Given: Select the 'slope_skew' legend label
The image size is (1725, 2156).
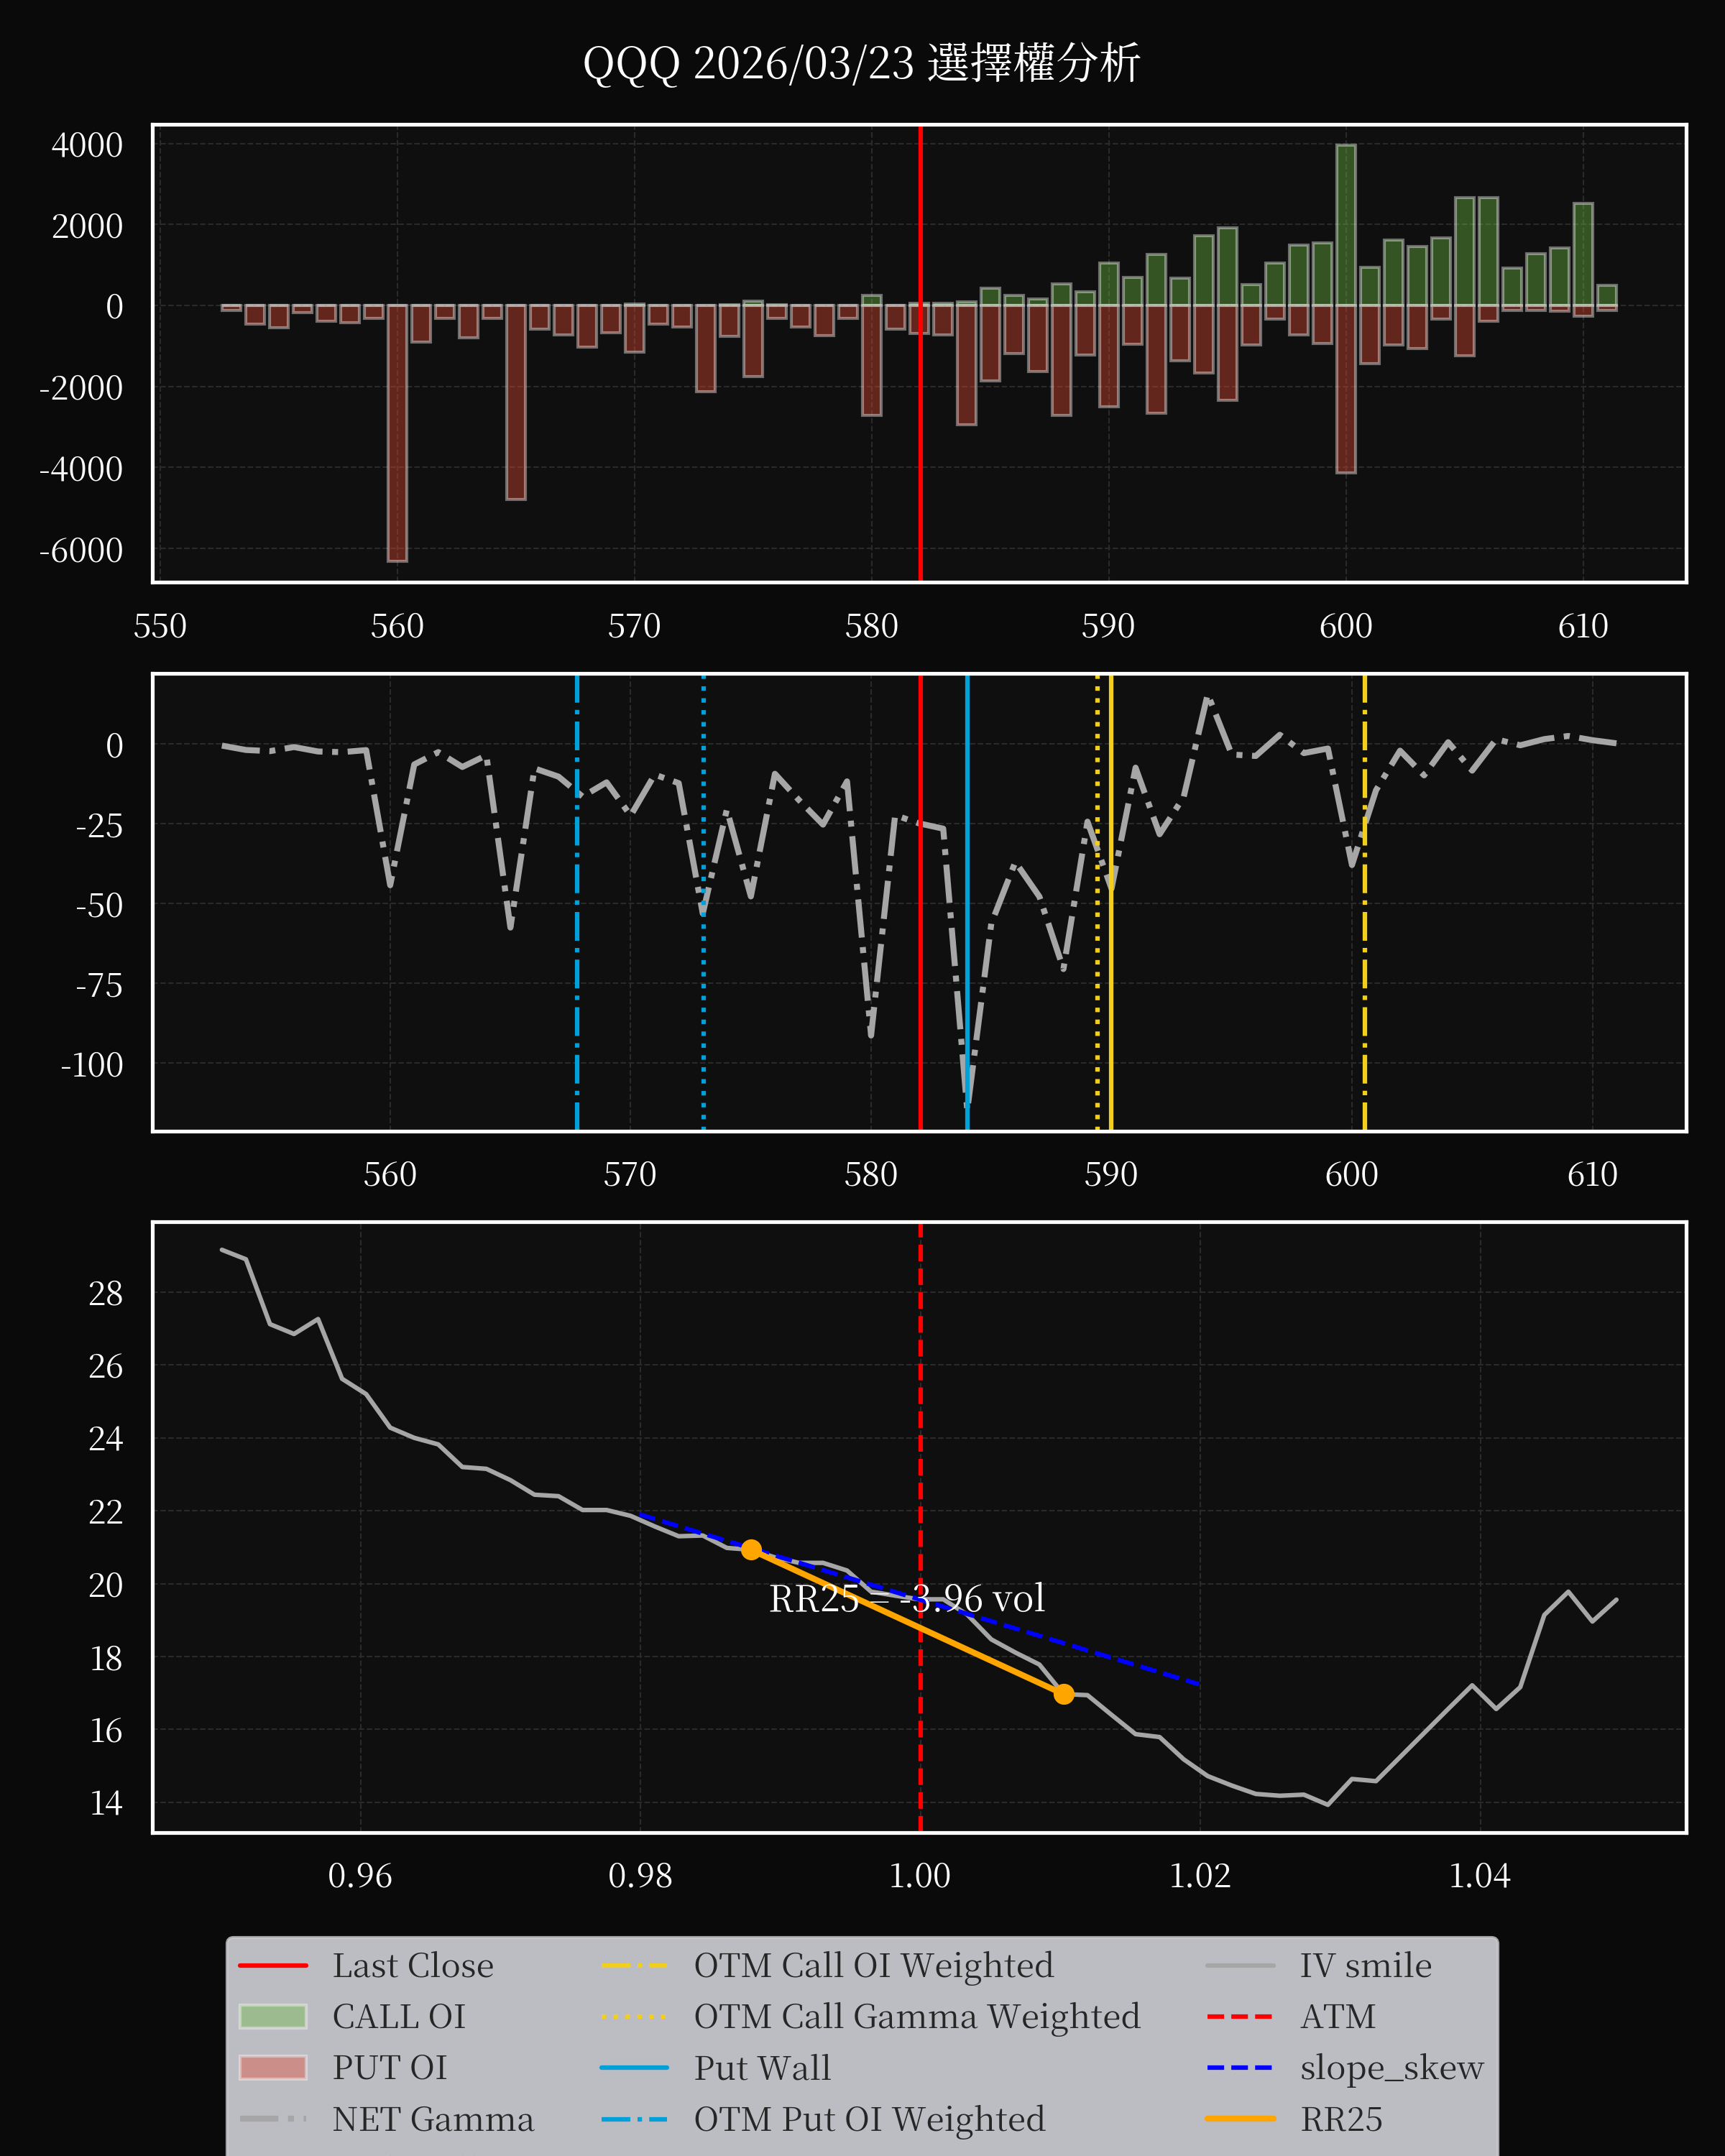Looking at the screenshot, I should click(x=1392, y=2068).
